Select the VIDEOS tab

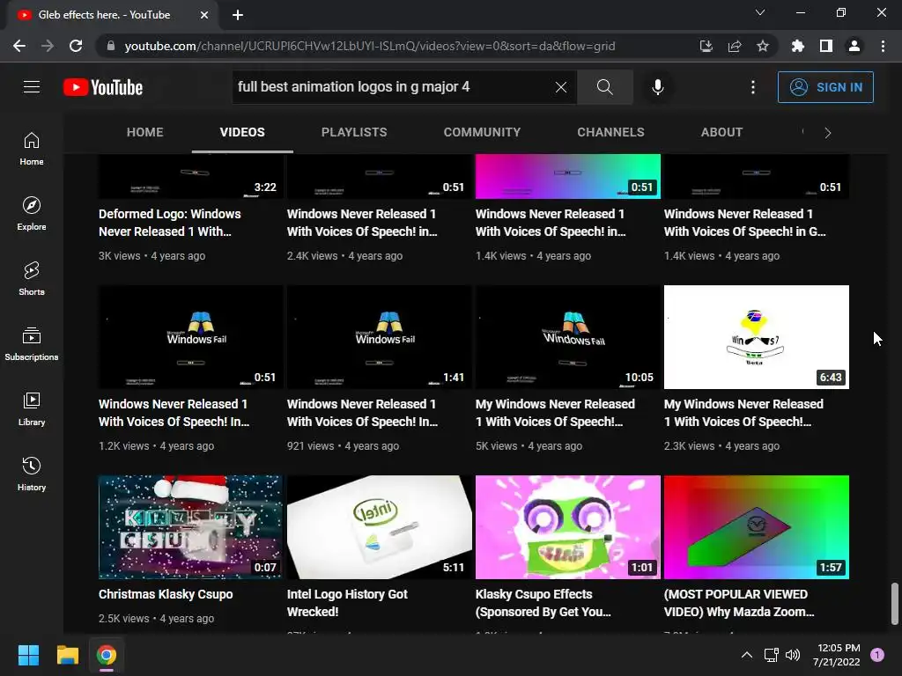(242, 132)
